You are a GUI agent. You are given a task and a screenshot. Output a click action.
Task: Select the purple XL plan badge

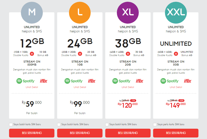coord(128,13)
